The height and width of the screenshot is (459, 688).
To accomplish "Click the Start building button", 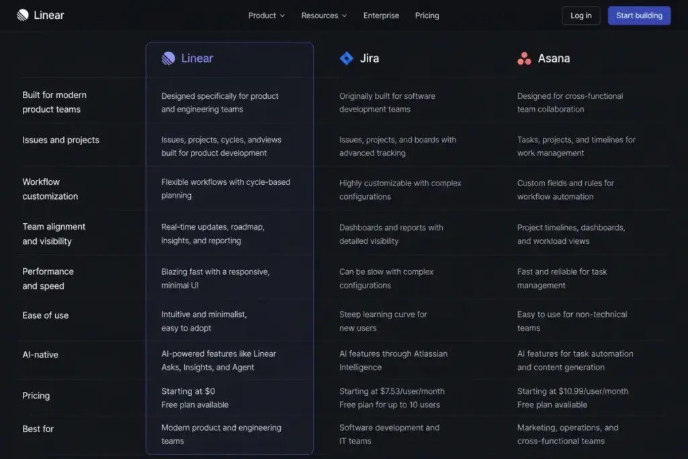I will pyautogui.click(x=639, y=16).
